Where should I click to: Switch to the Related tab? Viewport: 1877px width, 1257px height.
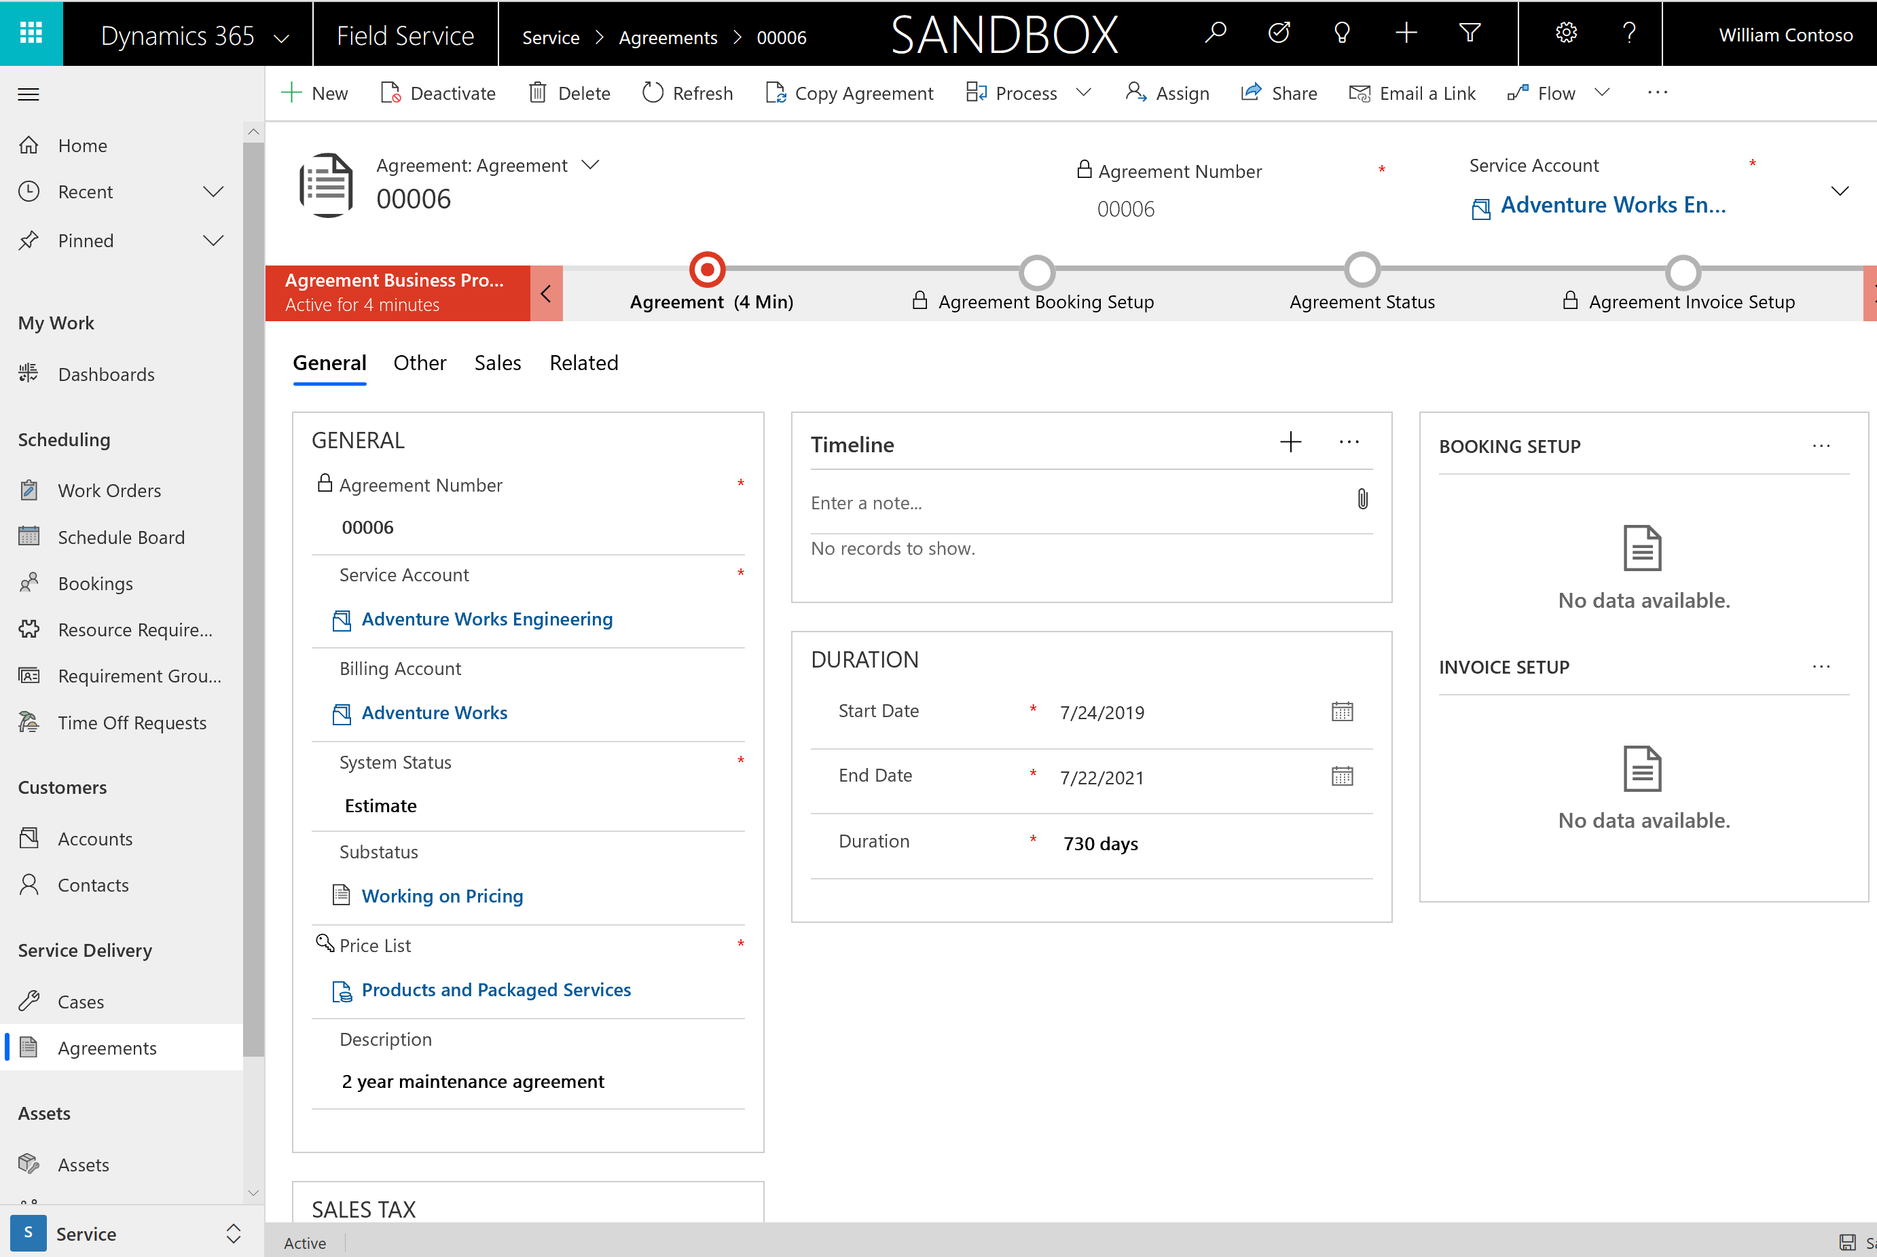pos(583,362)
